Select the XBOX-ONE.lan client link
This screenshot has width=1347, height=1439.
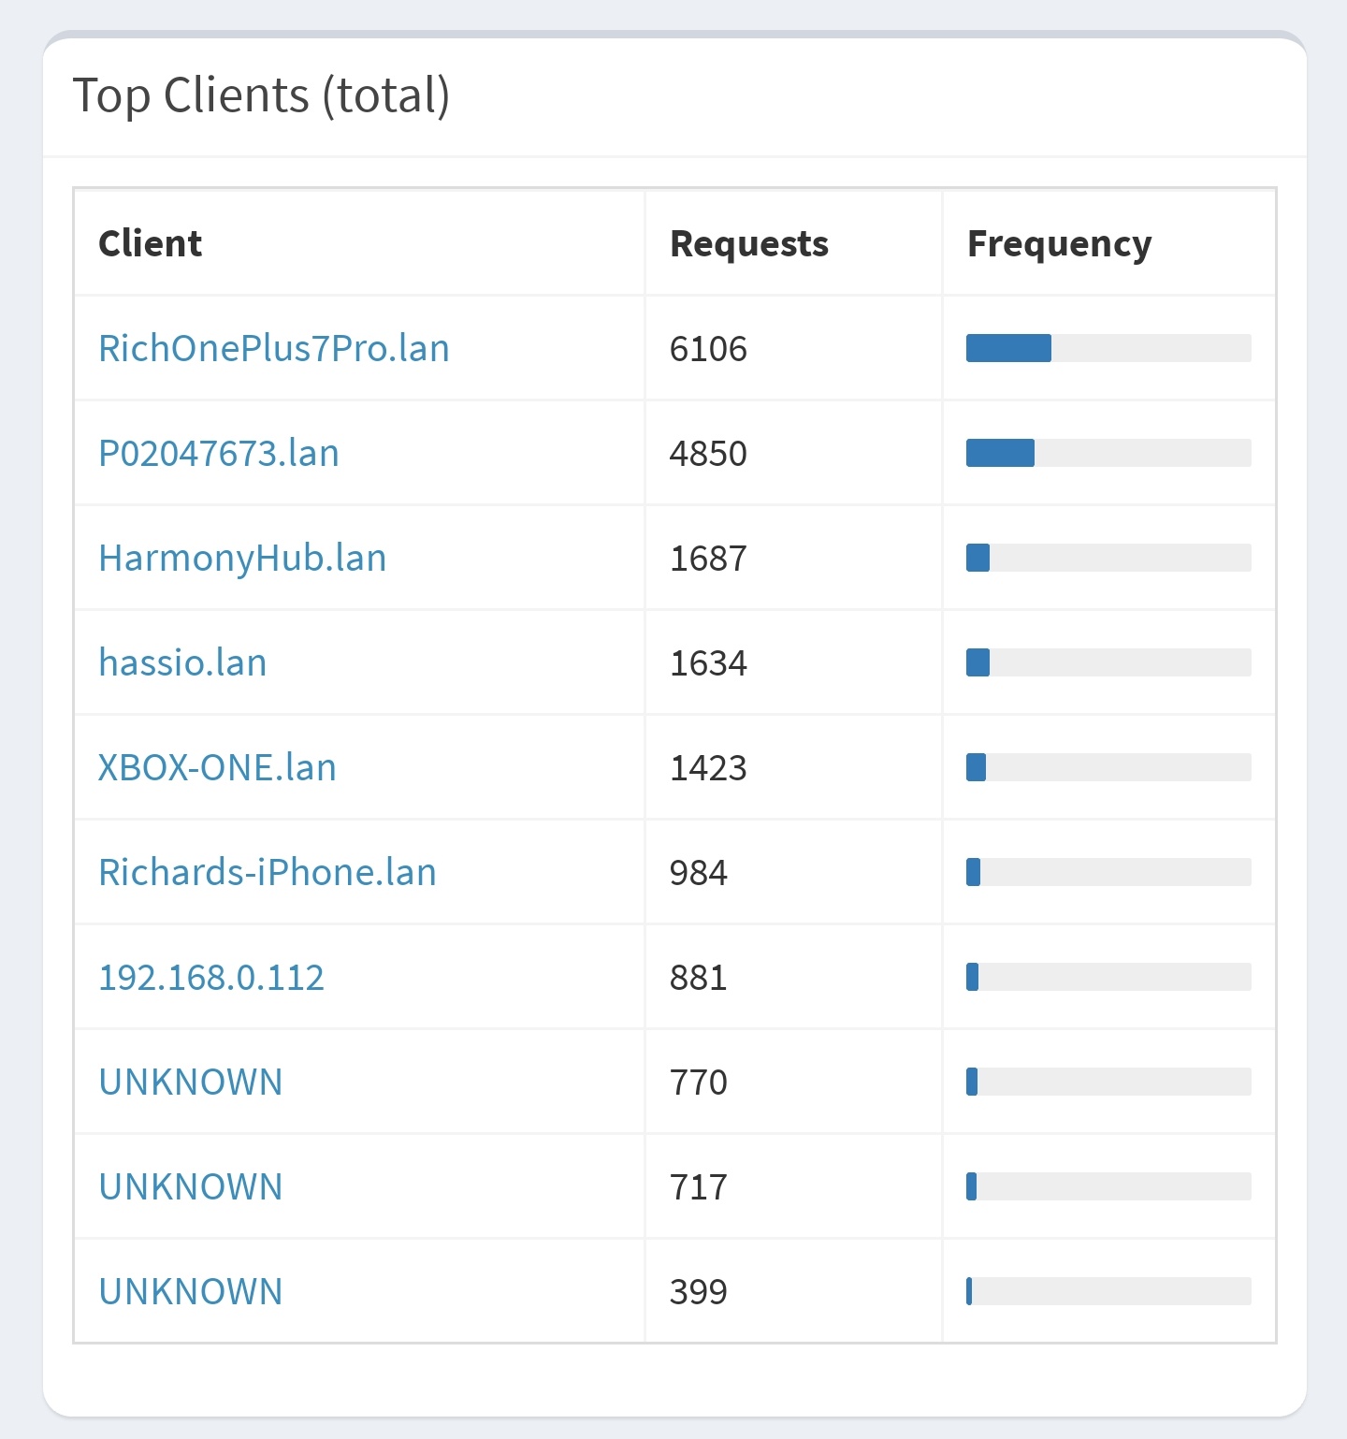(217, 767)
